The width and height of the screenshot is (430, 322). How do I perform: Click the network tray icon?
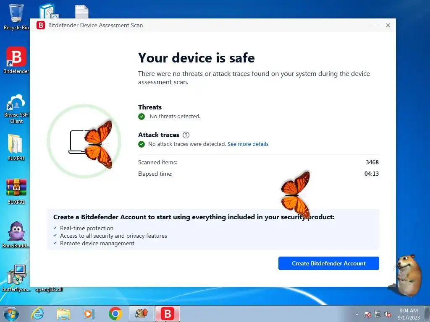pos(378,314)
